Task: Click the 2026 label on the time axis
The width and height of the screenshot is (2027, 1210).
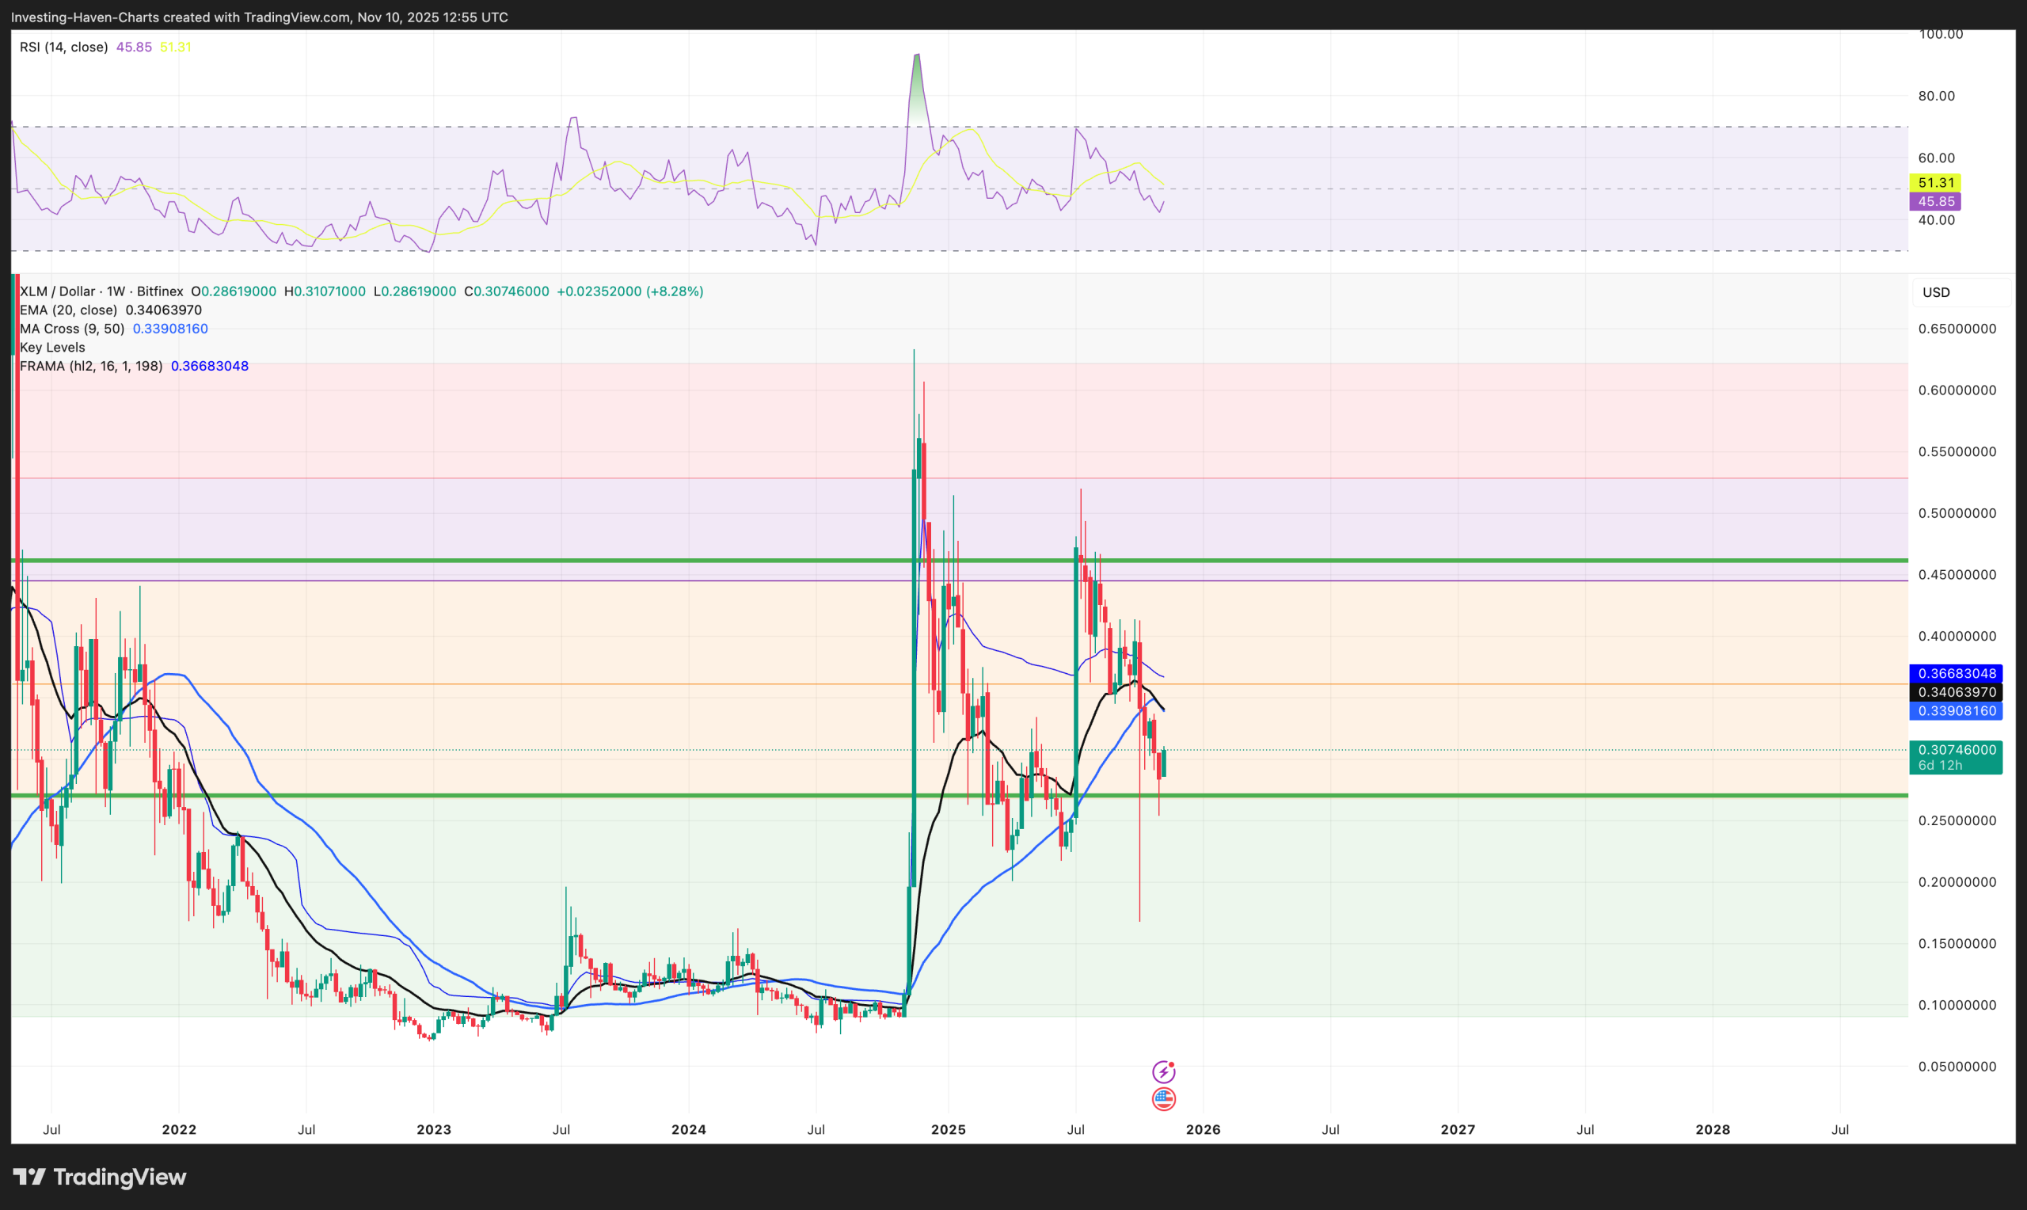Action: [1204, 1130]
